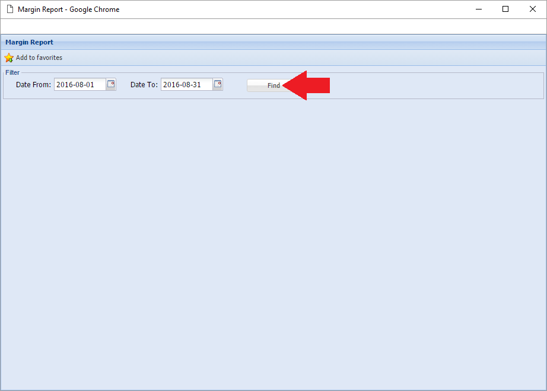Click the Add to favorites link text
Viewport: 547px width, 391px height.
tap(39, 58)
